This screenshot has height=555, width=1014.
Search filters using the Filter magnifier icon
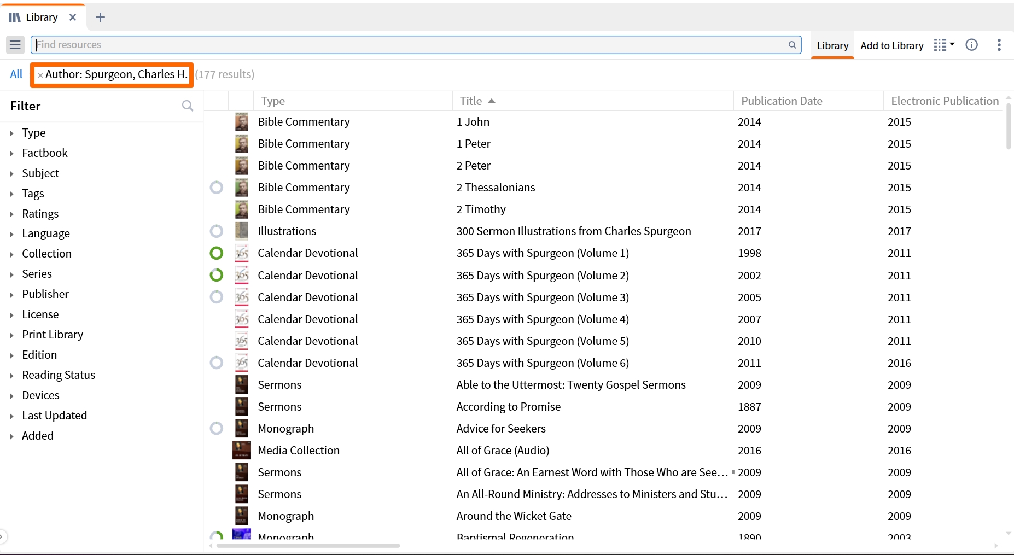coord(188,106)
